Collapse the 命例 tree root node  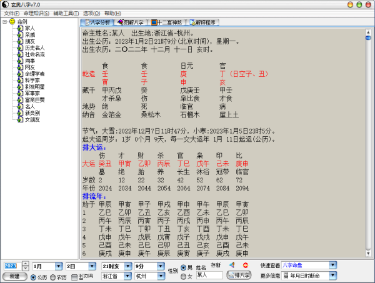tap(4, 22)
